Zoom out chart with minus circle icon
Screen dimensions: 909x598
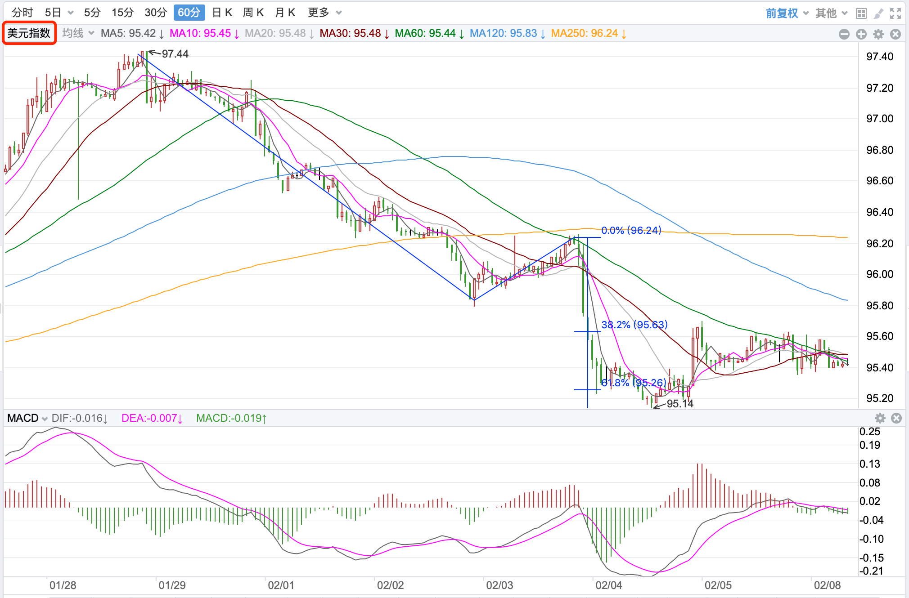click(844, 34)
